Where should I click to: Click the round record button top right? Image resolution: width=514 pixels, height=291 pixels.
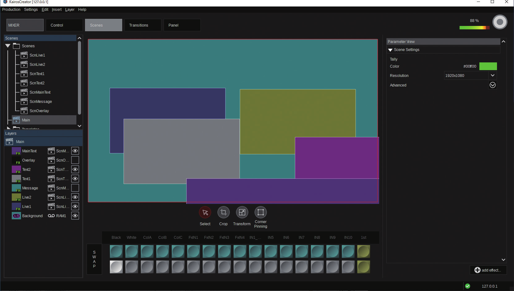click(x=499, y=22)
